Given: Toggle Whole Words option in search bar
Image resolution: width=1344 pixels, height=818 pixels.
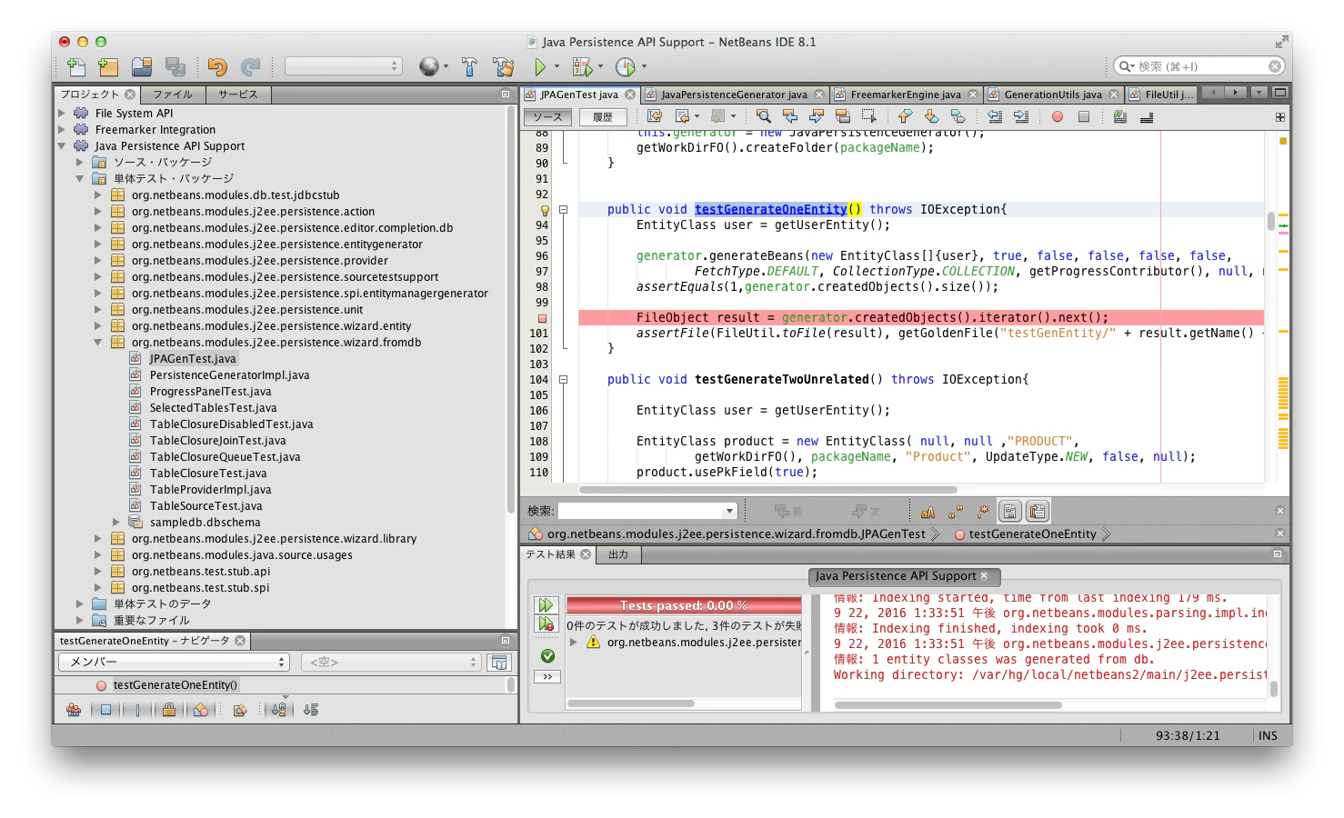Looking at the screenshot, I should click(x=955, y=512).
